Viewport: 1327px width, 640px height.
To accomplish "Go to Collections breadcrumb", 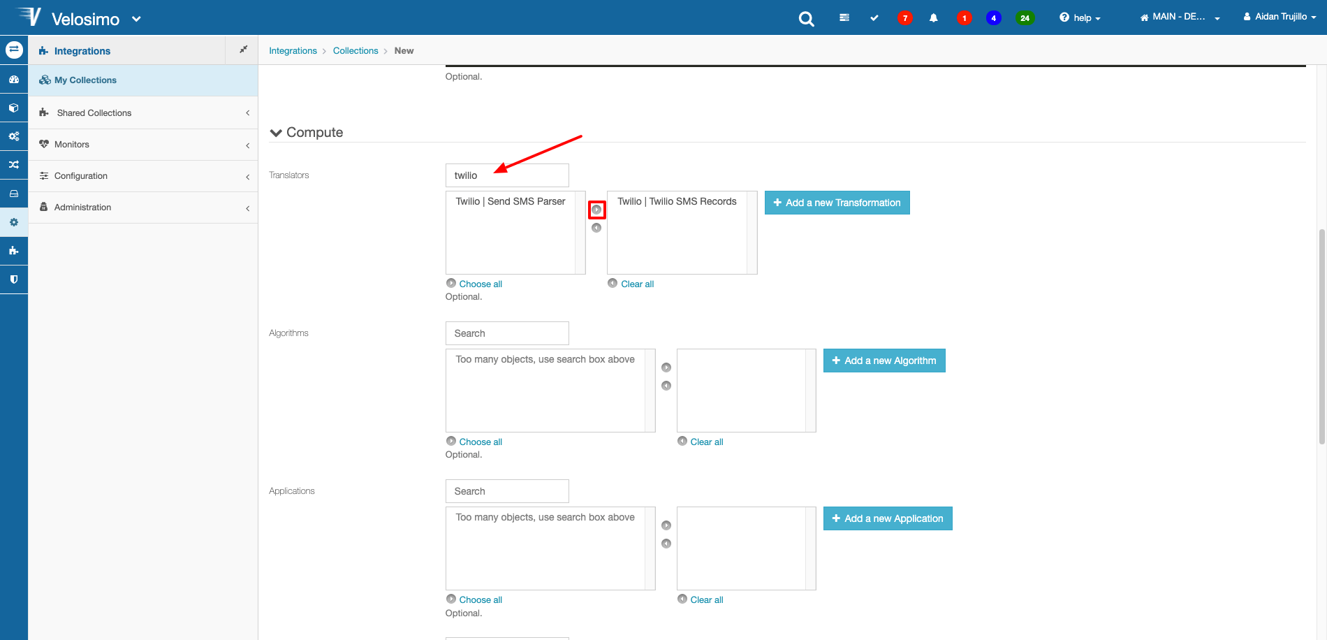I will pos(355,51).
